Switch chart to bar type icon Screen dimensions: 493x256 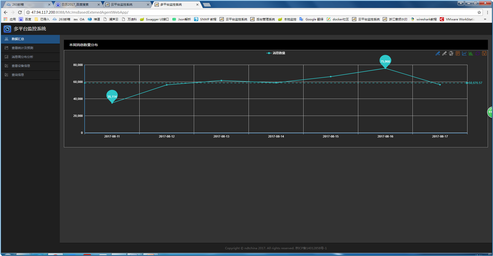[x=471, y=53]
